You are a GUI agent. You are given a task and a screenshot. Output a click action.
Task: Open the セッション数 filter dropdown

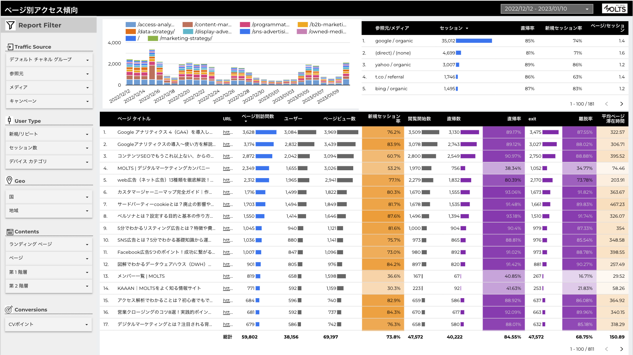49,148
